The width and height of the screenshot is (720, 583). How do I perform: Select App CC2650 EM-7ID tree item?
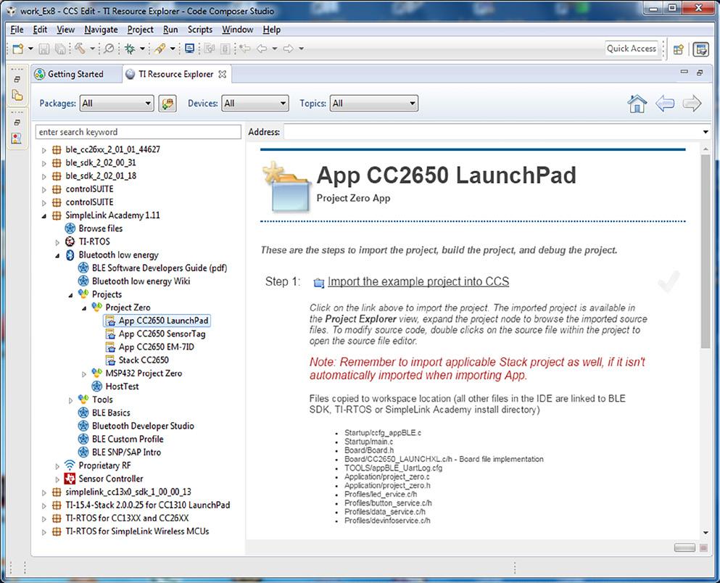coord(156,347)
